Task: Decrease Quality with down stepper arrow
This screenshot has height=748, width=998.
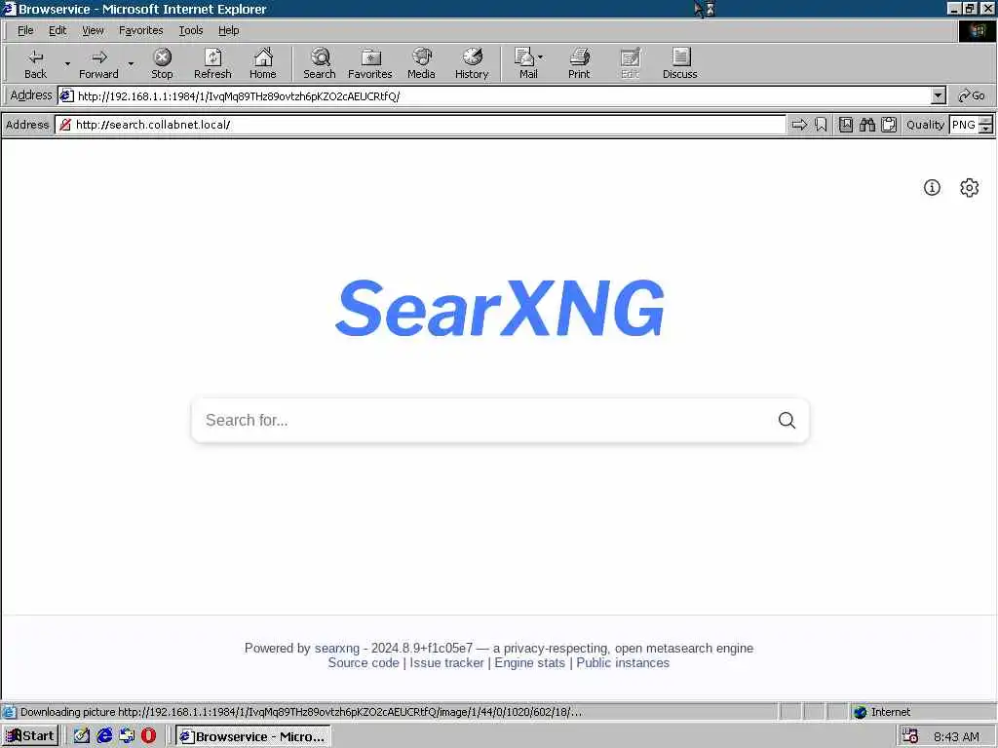Action: coord(986,130)
